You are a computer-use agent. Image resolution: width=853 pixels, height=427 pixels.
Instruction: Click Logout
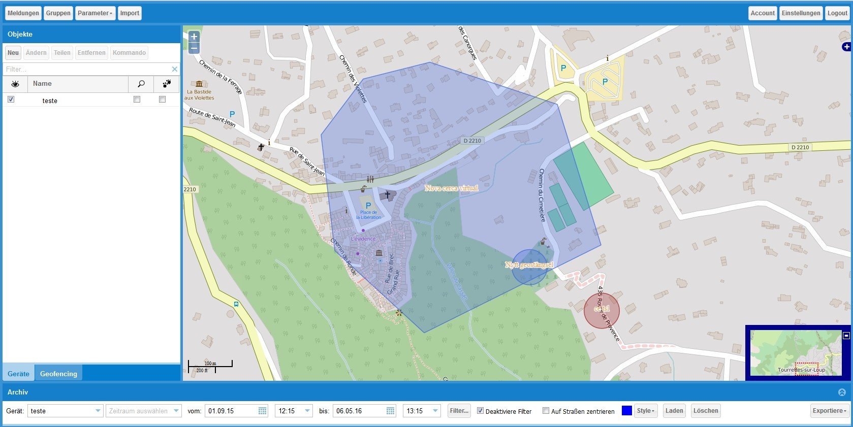(837, 13)
